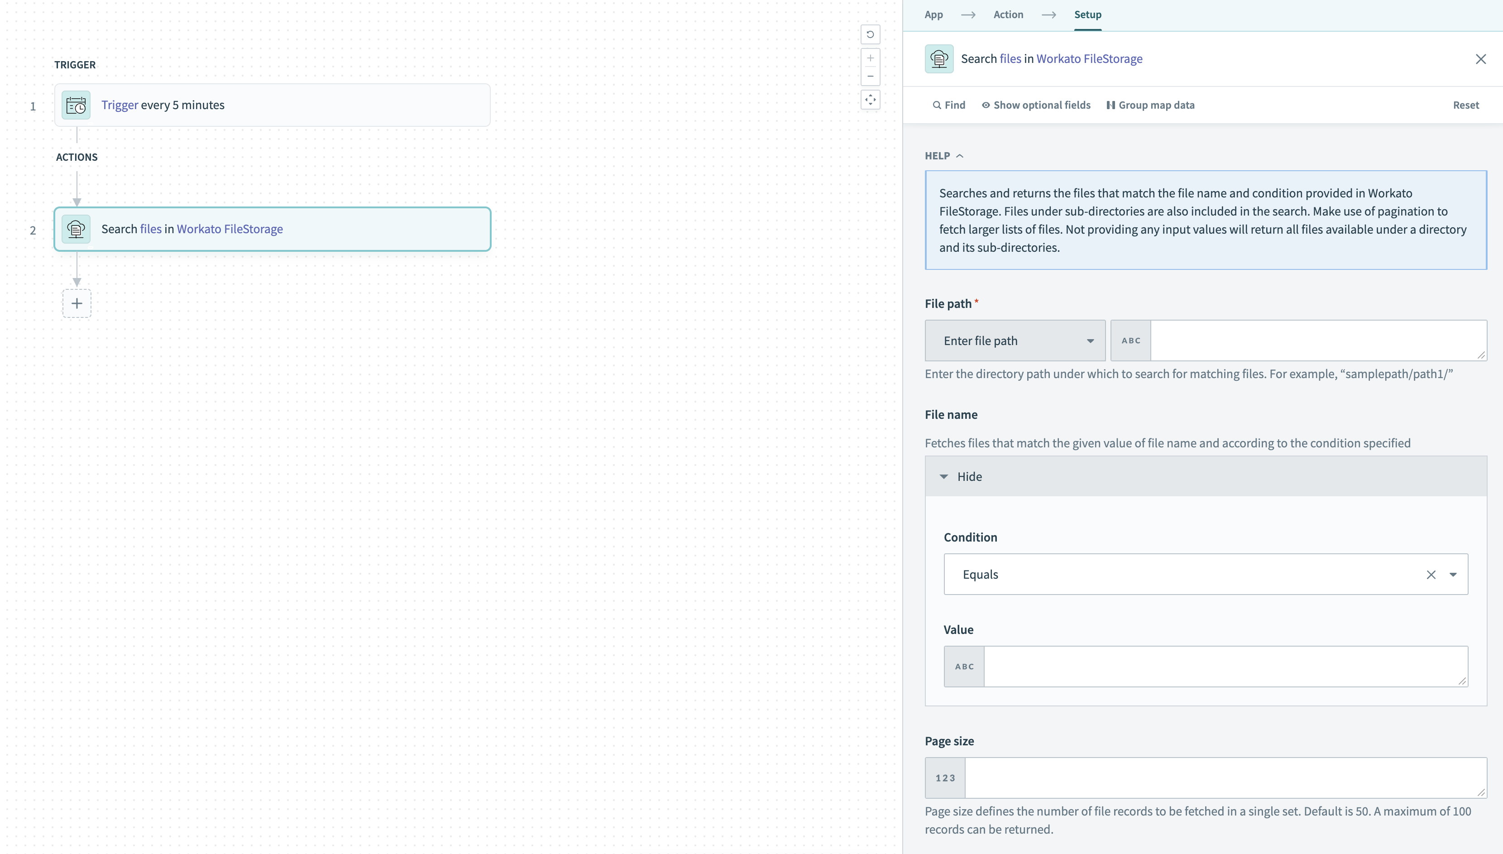Toggle formula mode on File path field
Image resolution: width=1503 pixels, height=854 pixels.
[1130, 340]
